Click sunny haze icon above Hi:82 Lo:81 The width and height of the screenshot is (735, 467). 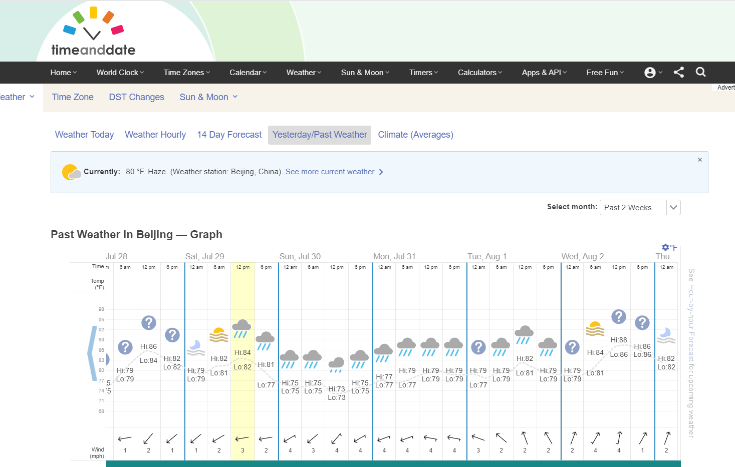point(219,335)
